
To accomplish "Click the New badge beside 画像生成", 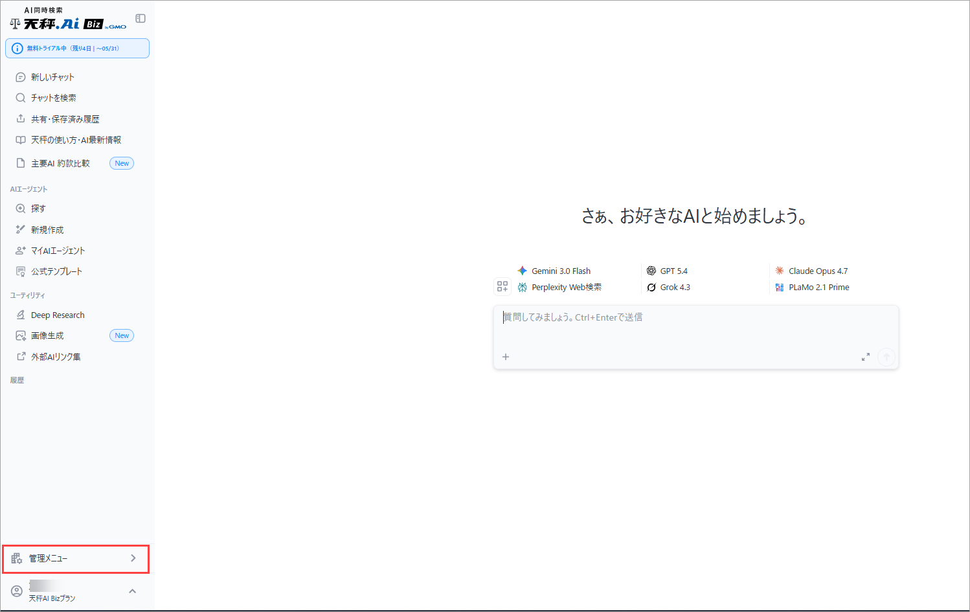I will tap(122, 335).
